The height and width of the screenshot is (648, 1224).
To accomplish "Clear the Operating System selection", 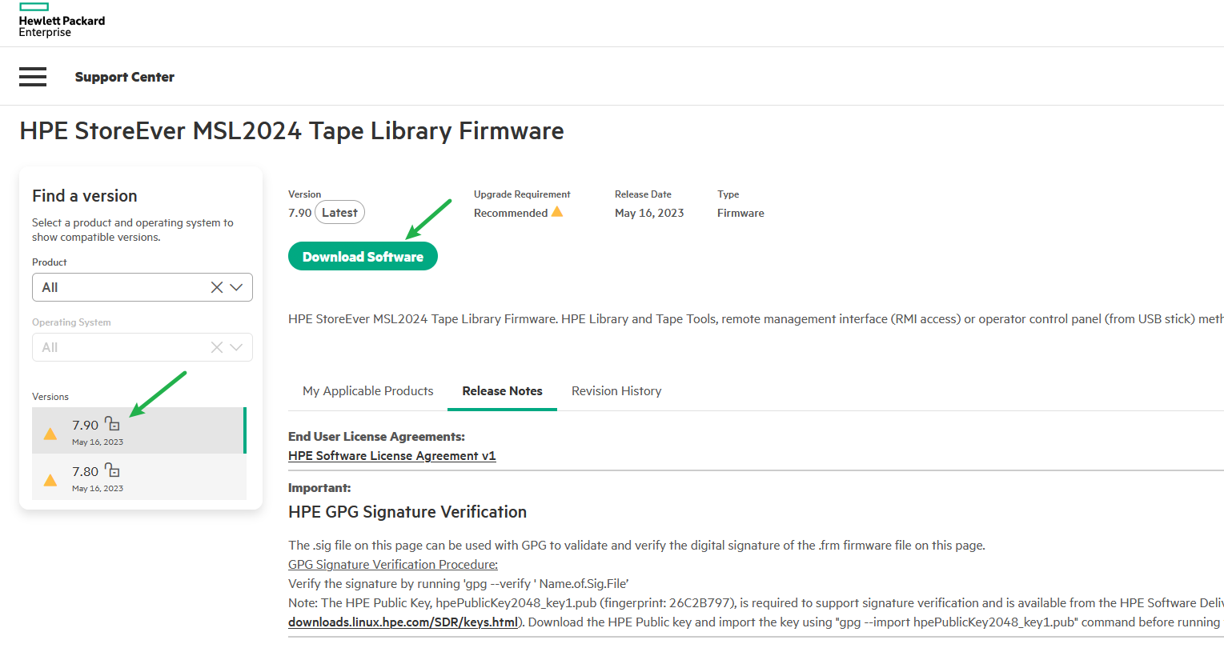I will [217, 347].
